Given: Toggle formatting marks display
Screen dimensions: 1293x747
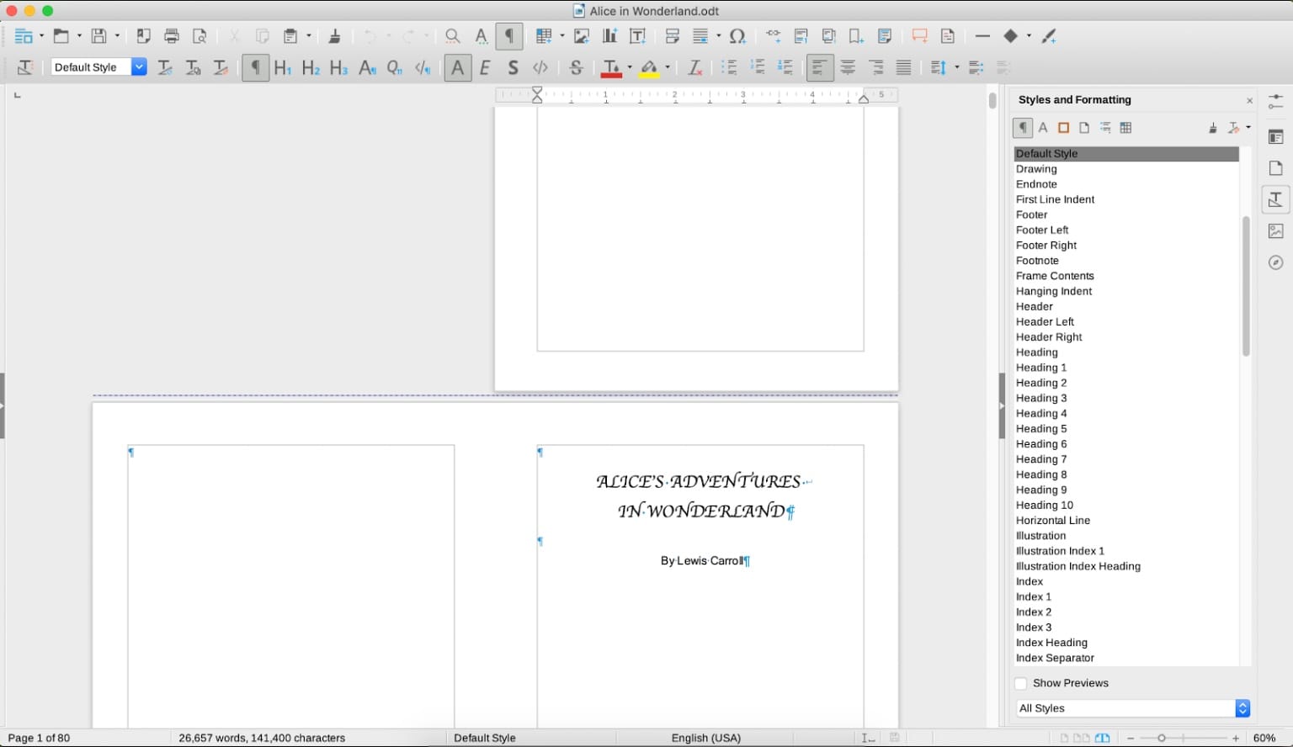Looking at the screenshot, I should click(x=509, y=36).
